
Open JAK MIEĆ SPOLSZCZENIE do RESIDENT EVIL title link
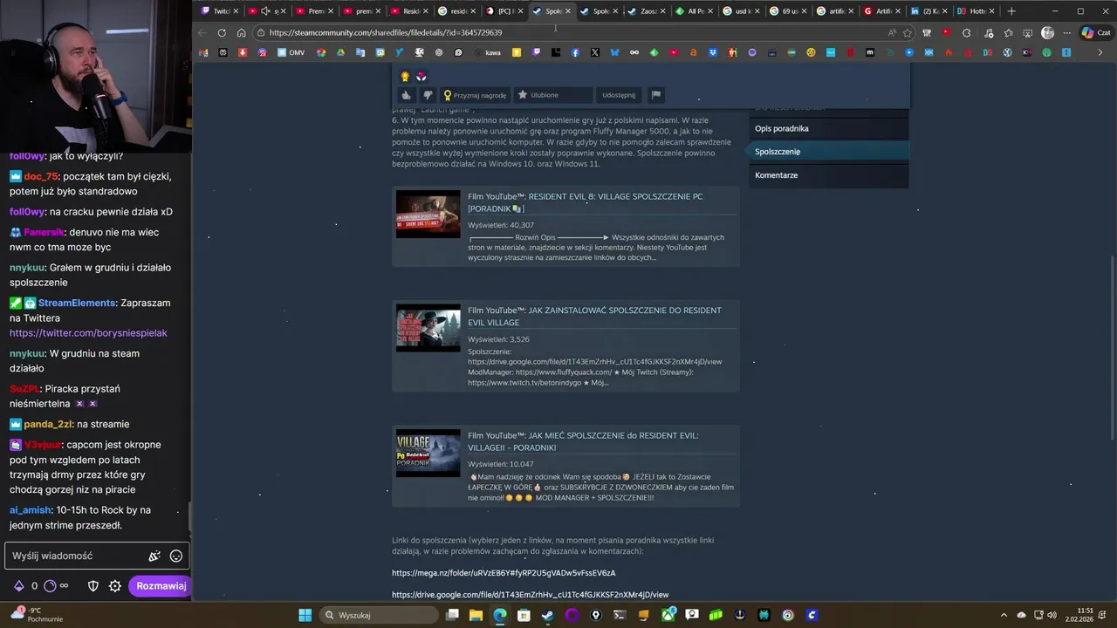(583, 441)
